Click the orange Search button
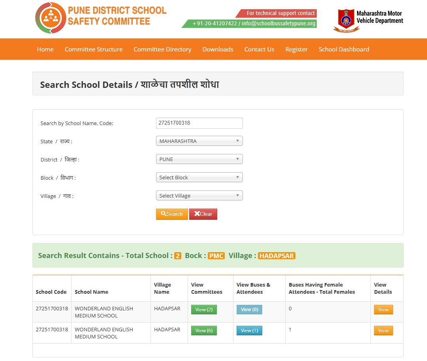 pos(172,214)
